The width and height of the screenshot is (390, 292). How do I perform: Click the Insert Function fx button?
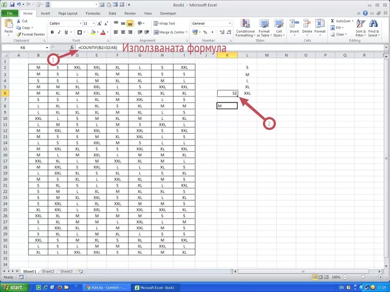[72, 48]
